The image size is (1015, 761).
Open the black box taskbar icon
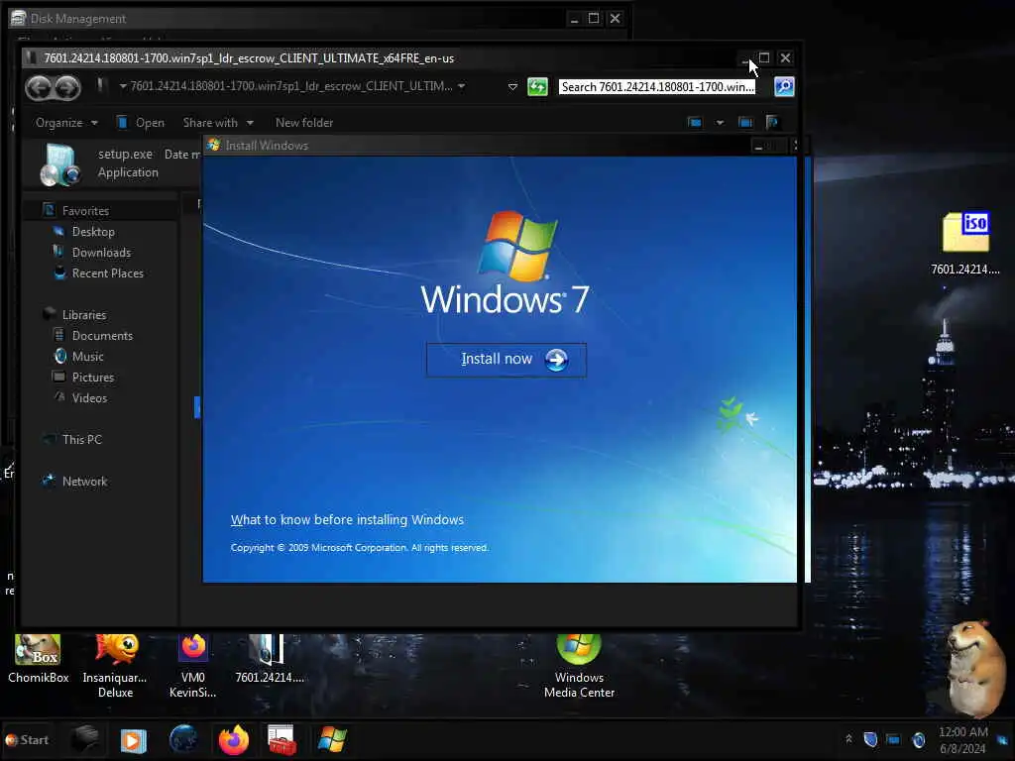(x=85, y=739)
